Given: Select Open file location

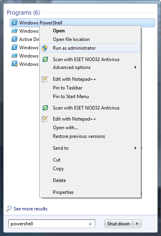Looking at the screenshot, I should click(71, 39).
